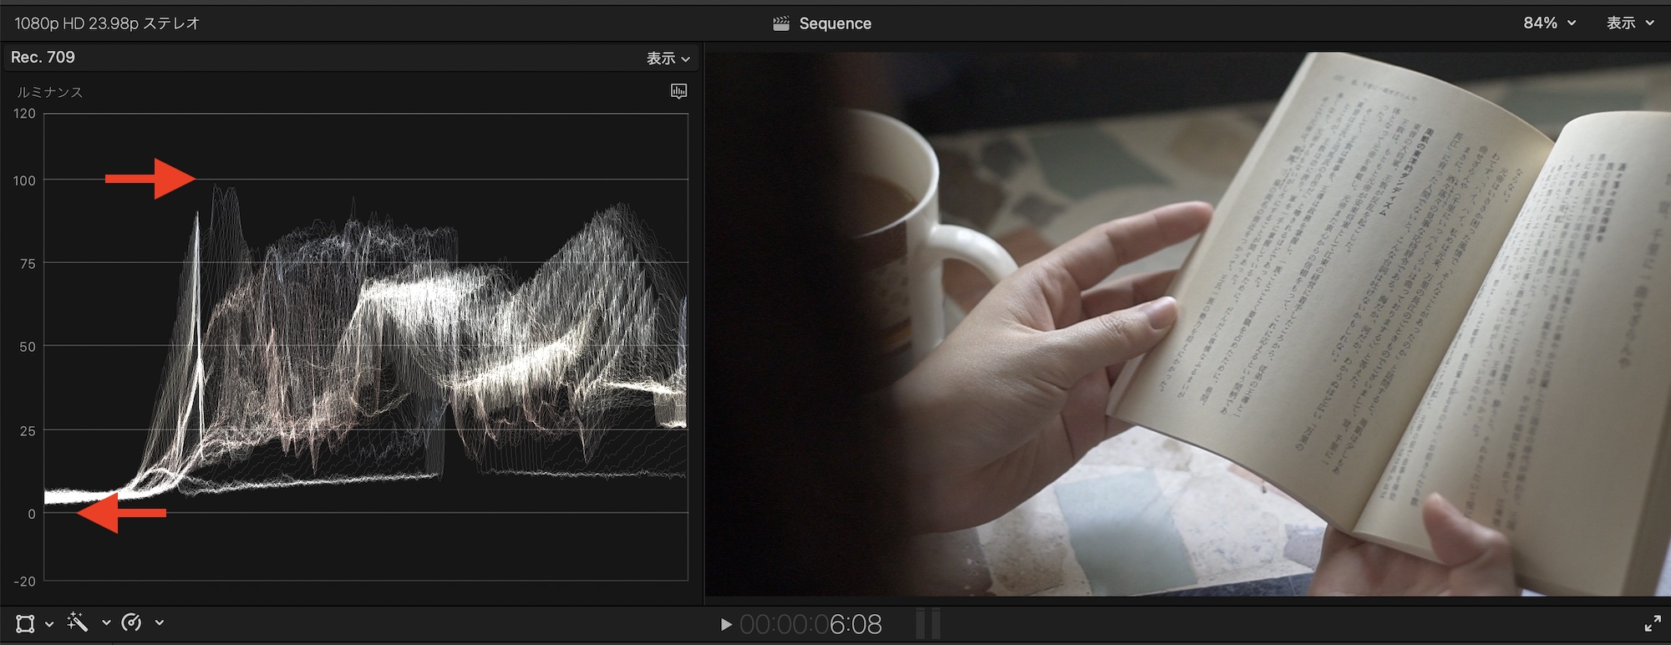Image resolution: width=1671 pixels, height=645 pixels.
Task: Open the scopes 表示 menu beside Rec. 709
Action: pos(668,58)
